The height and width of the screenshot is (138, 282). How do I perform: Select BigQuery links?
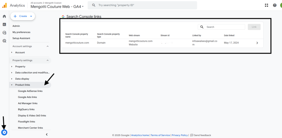(26, 109)
